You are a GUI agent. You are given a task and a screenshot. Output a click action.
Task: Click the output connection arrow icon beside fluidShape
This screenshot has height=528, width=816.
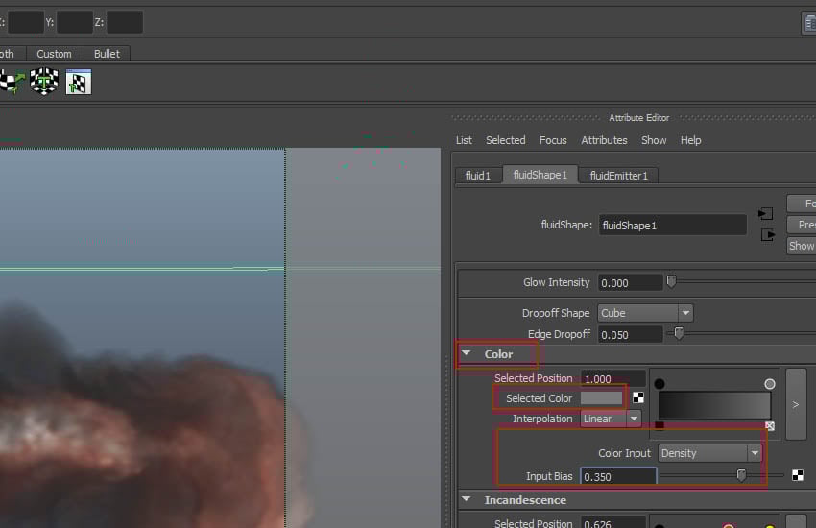(x=768, y=234)
